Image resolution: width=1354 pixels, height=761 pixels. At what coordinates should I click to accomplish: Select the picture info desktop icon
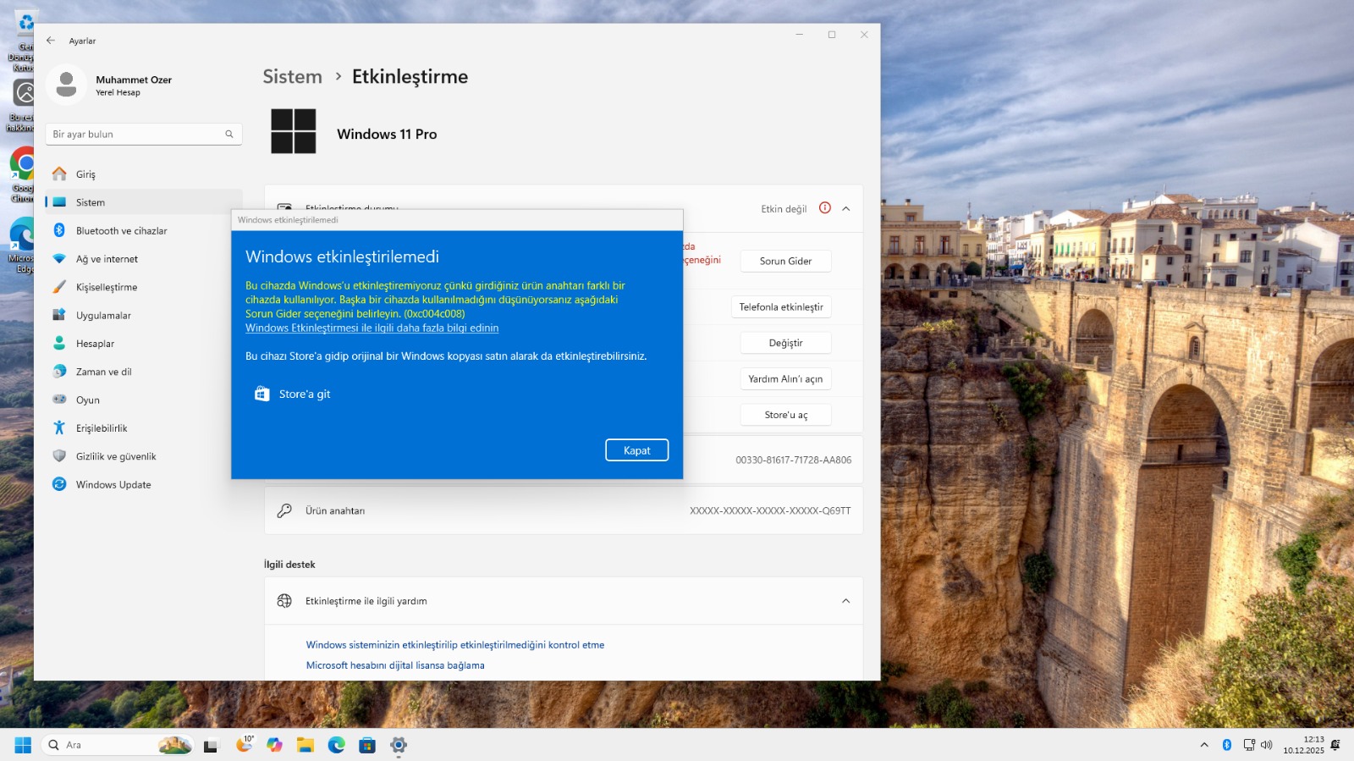point(23,105)
